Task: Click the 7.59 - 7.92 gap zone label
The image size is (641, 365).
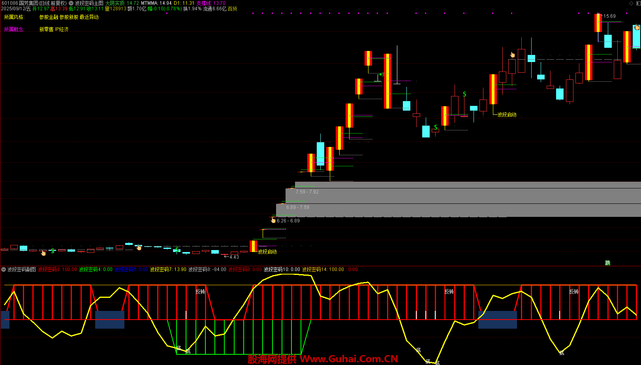Action: 307,192
